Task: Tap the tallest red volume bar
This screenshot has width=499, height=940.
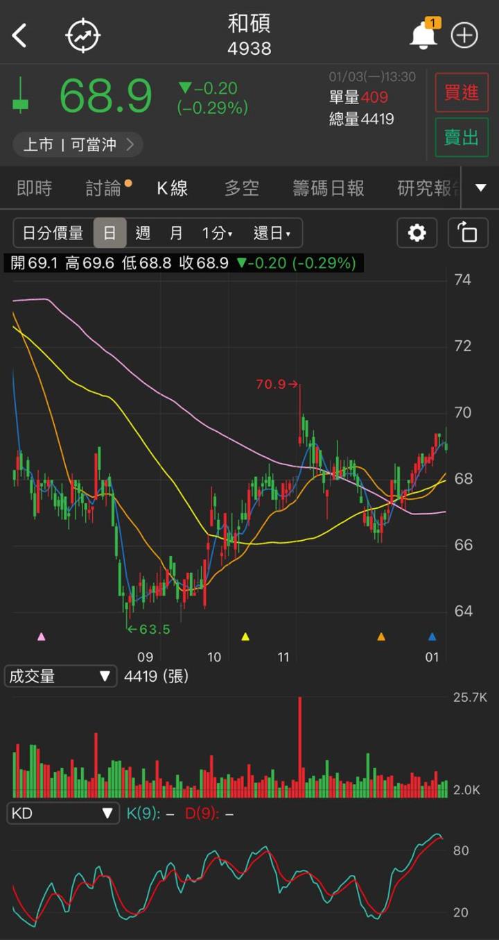Action: pyautogui.click(x=300, y=747)
